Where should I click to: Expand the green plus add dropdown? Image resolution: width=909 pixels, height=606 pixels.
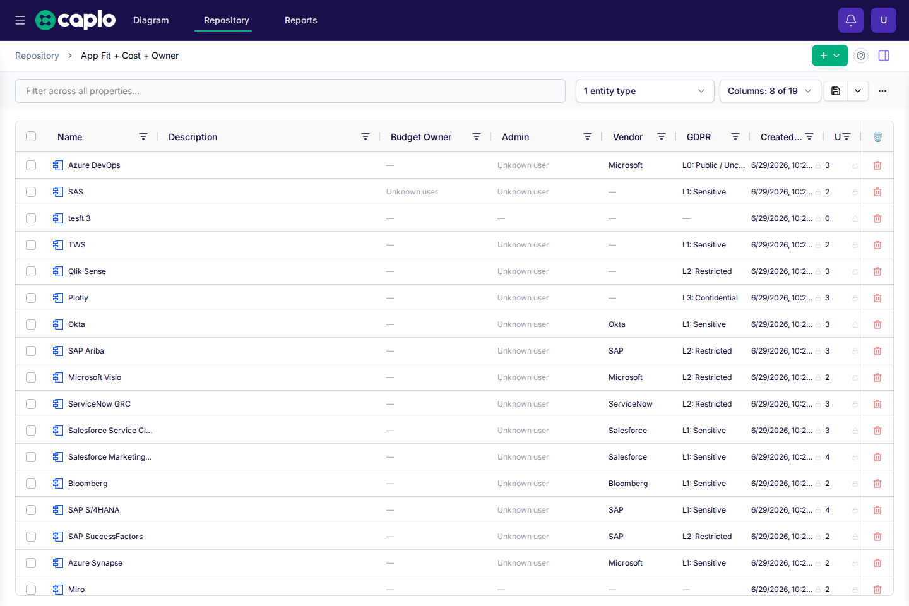point(830,56)
